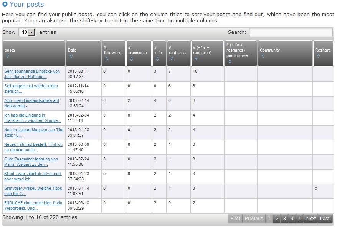Click sort arrows under # comments header
The image size is (337, 227).
[x=131, y=59]
